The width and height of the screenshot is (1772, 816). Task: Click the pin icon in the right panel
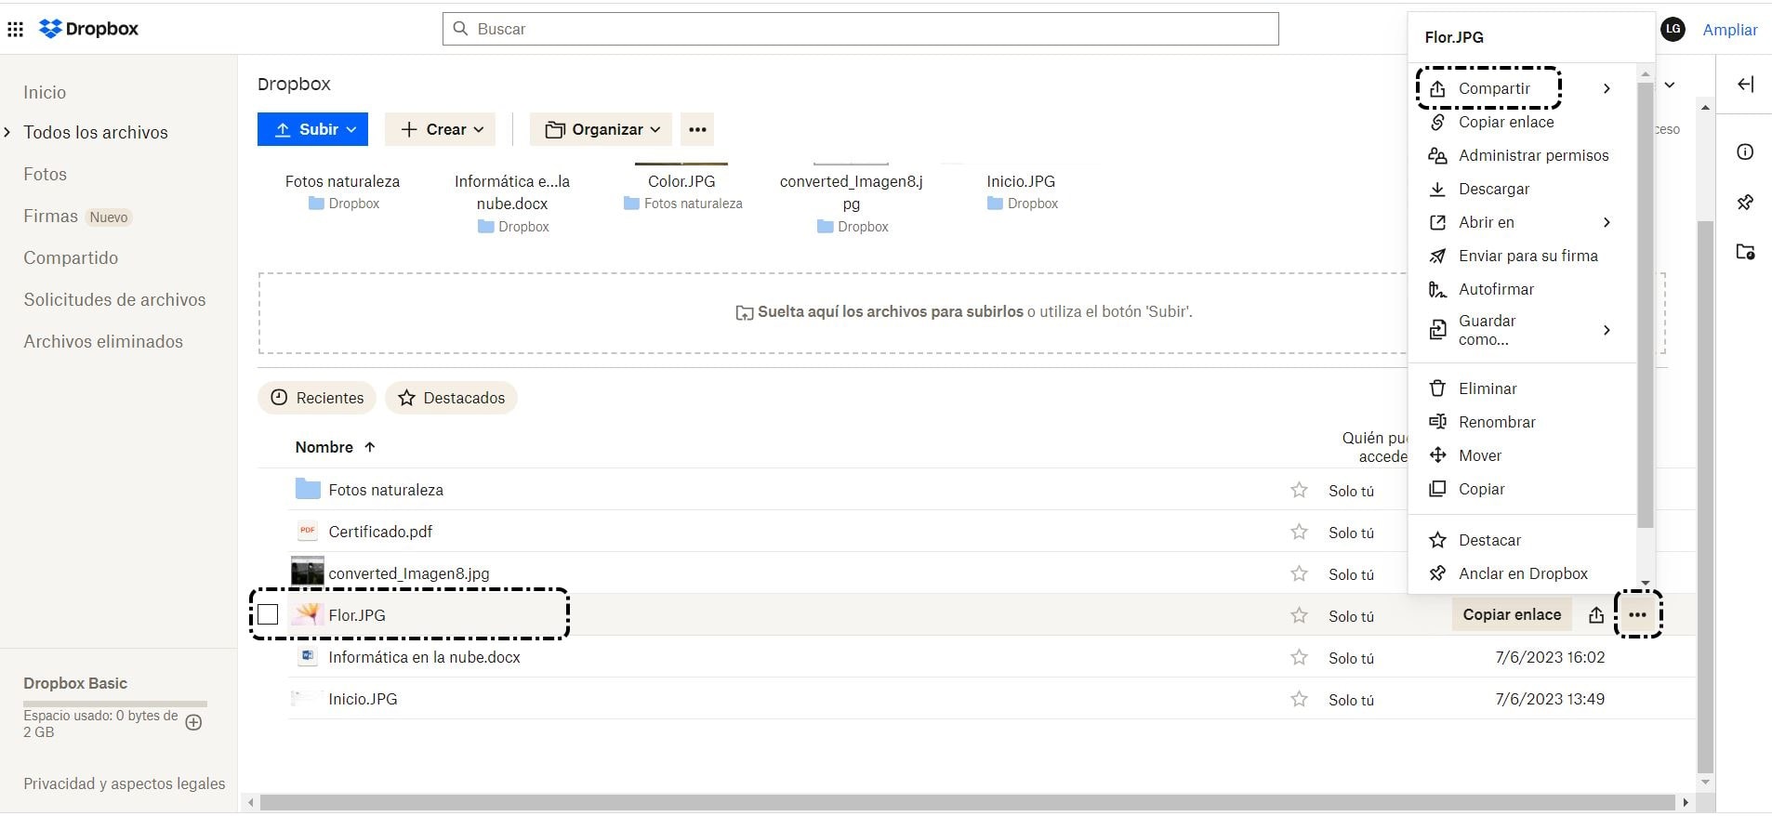pyautogui.click(x=1745, y=202)
